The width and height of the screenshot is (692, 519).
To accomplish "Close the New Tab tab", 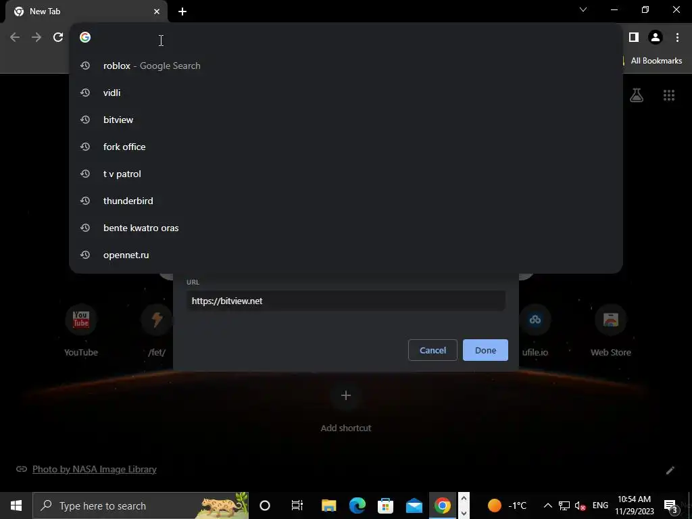I will point(157,11).
